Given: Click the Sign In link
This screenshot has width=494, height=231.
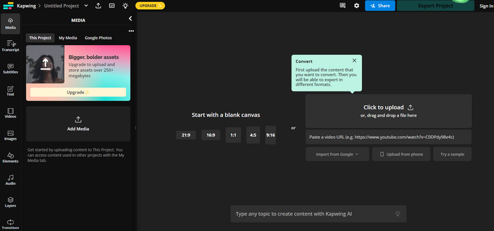Looking at the screenshot, I should pos(486,6).
